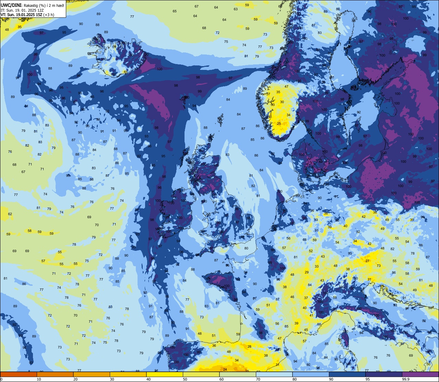The image size is (439, 382).
Task: Click the '60' tick label on the legend
Action: [222, 379]
